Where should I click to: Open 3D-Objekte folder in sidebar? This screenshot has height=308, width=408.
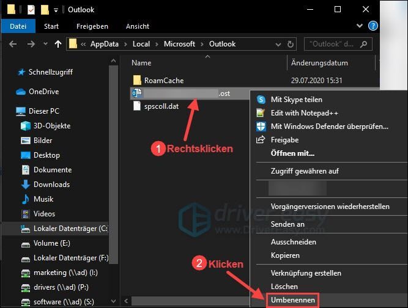52,126
